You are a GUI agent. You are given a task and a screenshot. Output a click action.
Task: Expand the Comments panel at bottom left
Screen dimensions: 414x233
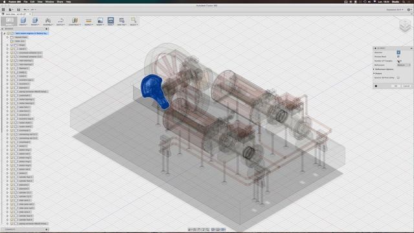47,229
